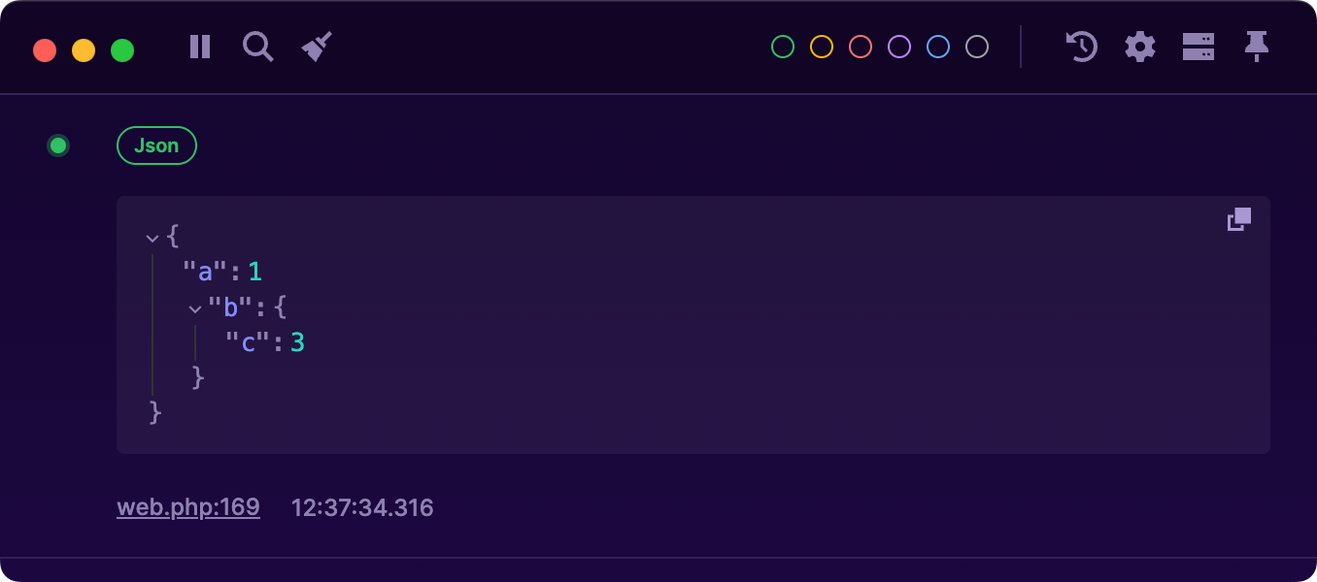Pause incoming payloads

pos(199,47)
